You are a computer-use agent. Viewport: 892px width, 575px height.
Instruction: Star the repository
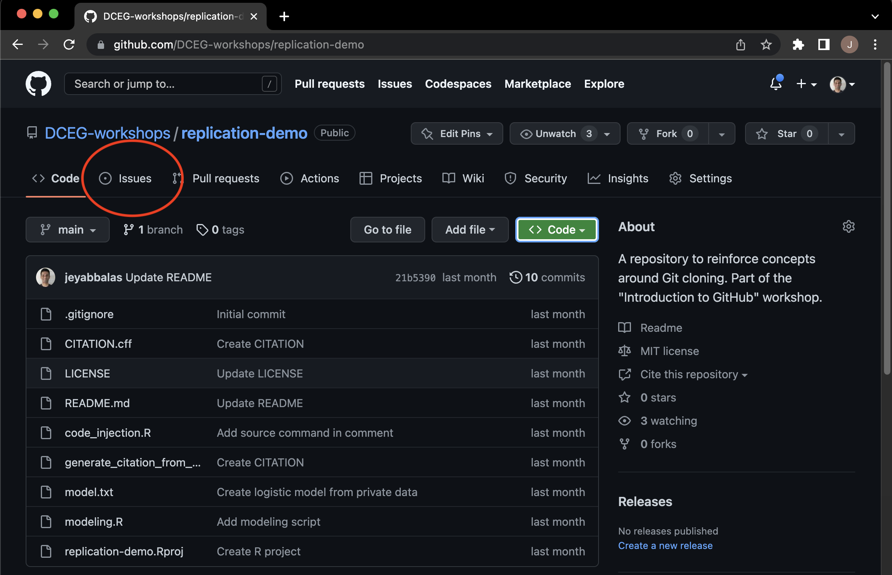pos(786,133)
